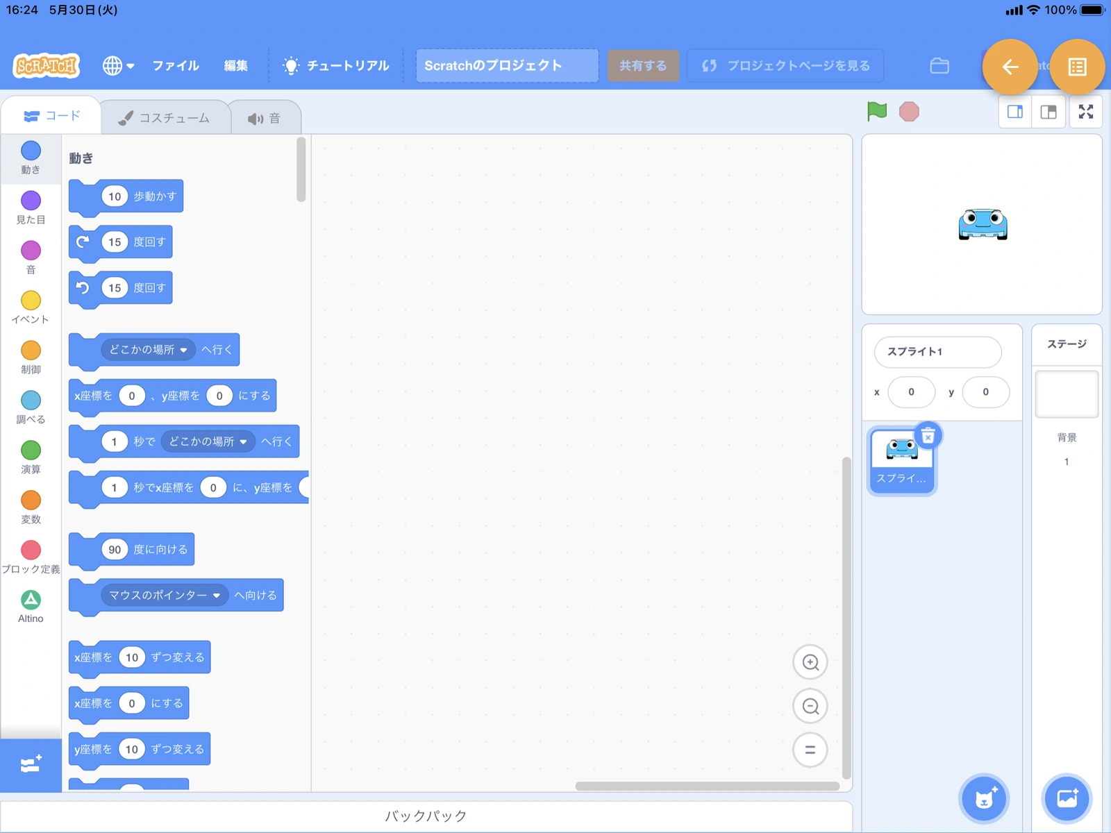Switch to the コスチューム tab
This screenshot has width=1111, height=833.
(165, 118)
